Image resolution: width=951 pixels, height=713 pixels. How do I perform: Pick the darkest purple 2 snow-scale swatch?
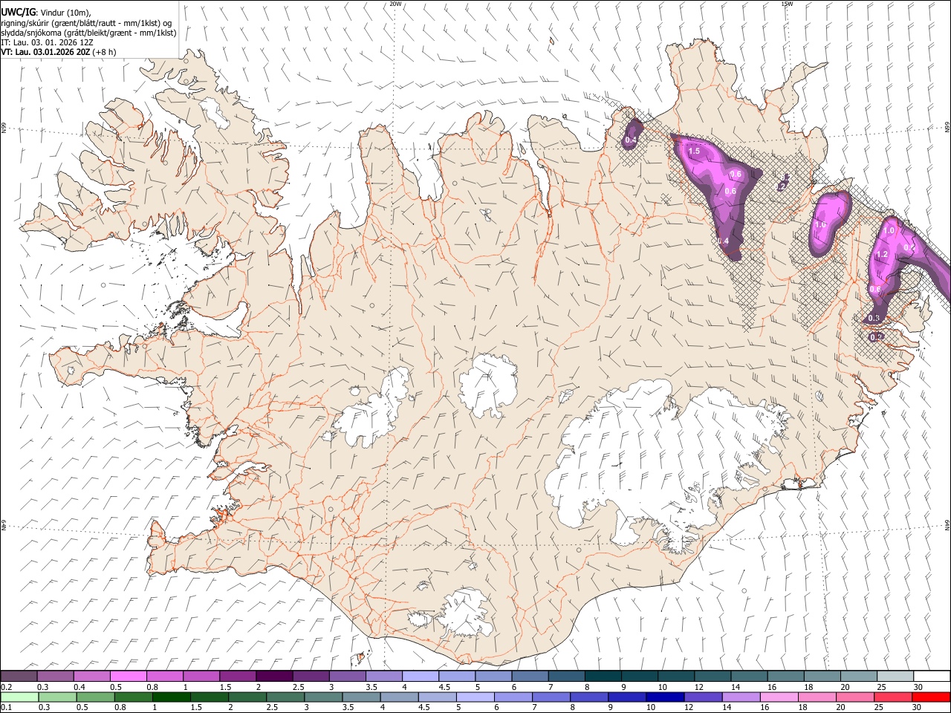[x=274, y=677]
